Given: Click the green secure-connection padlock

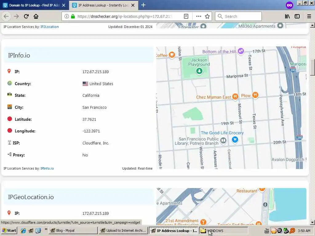Looking at the screenshot, I should point(73,16).
